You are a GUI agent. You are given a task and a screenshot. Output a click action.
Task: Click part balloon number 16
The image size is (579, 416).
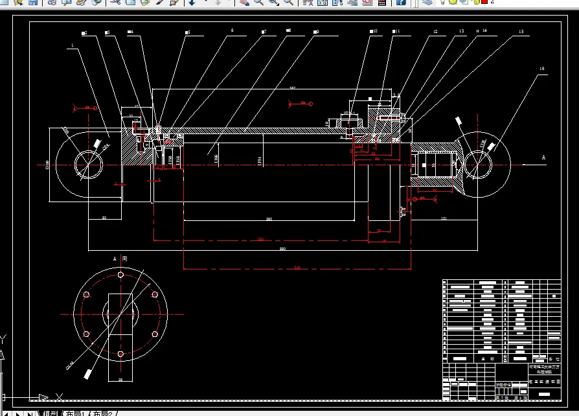(x=541, y=68)
